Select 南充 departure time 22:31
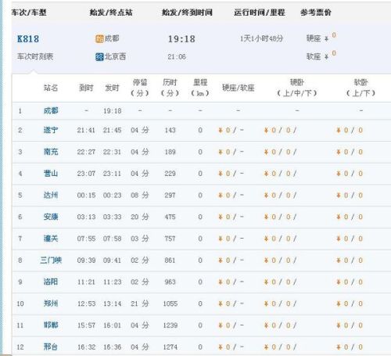This screenshot has height=356, width=391. (x=112, y=152)
